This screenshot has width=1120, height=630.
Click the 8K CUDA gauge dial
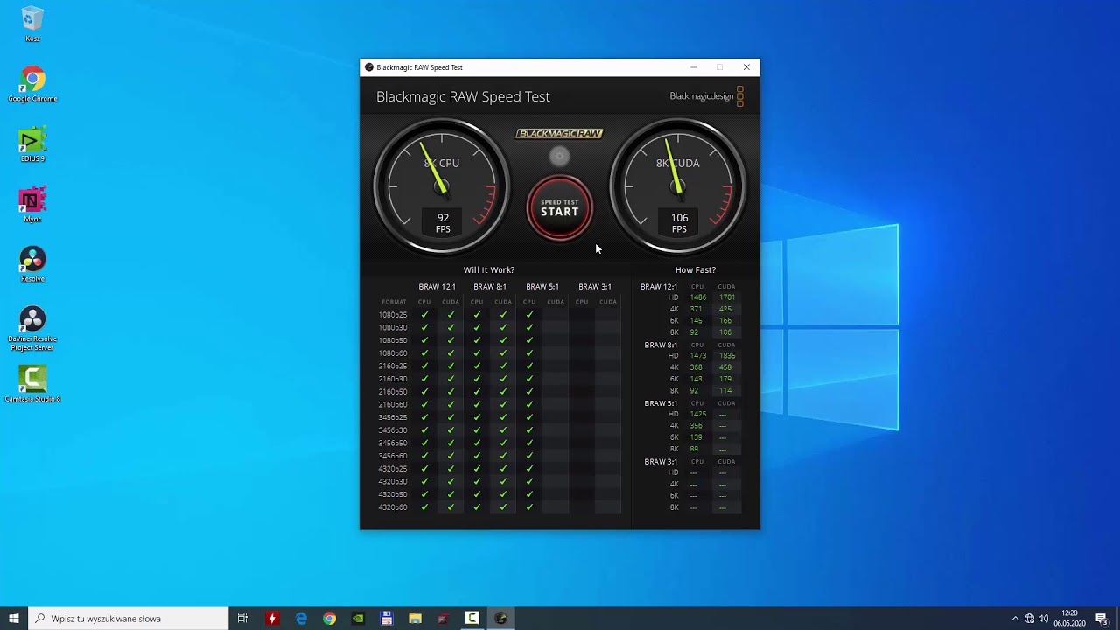[x=678, y=185]
